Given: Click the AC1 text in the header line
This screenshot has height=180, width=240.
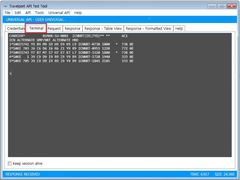Looking at the screenshot, I should [x=125, y=36].
